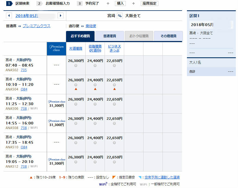The image size is (238, 188).
Task: Open the 2018年05月 date selector
Action: point(27,16)
